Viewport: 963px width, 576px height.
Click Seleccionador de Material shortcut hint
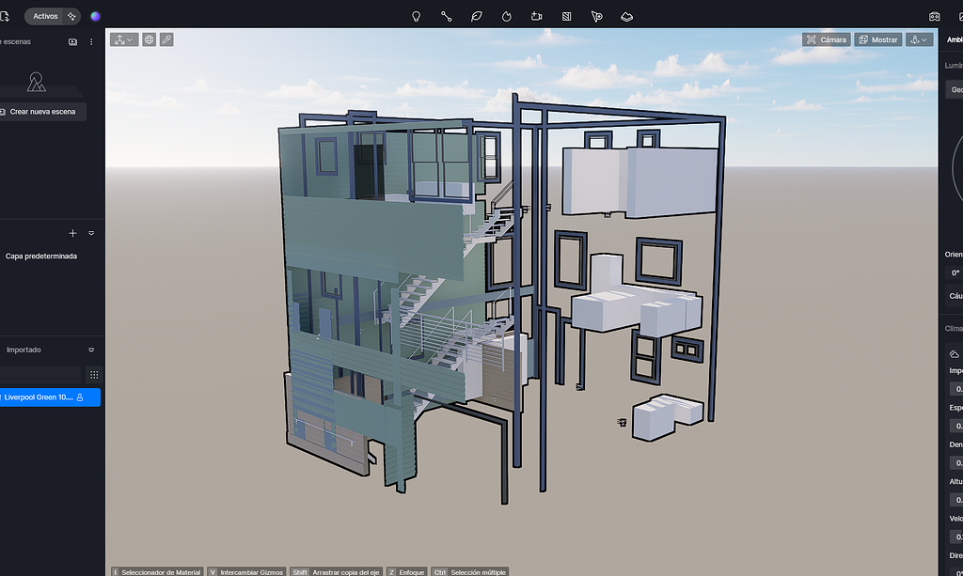pos(157,571)
